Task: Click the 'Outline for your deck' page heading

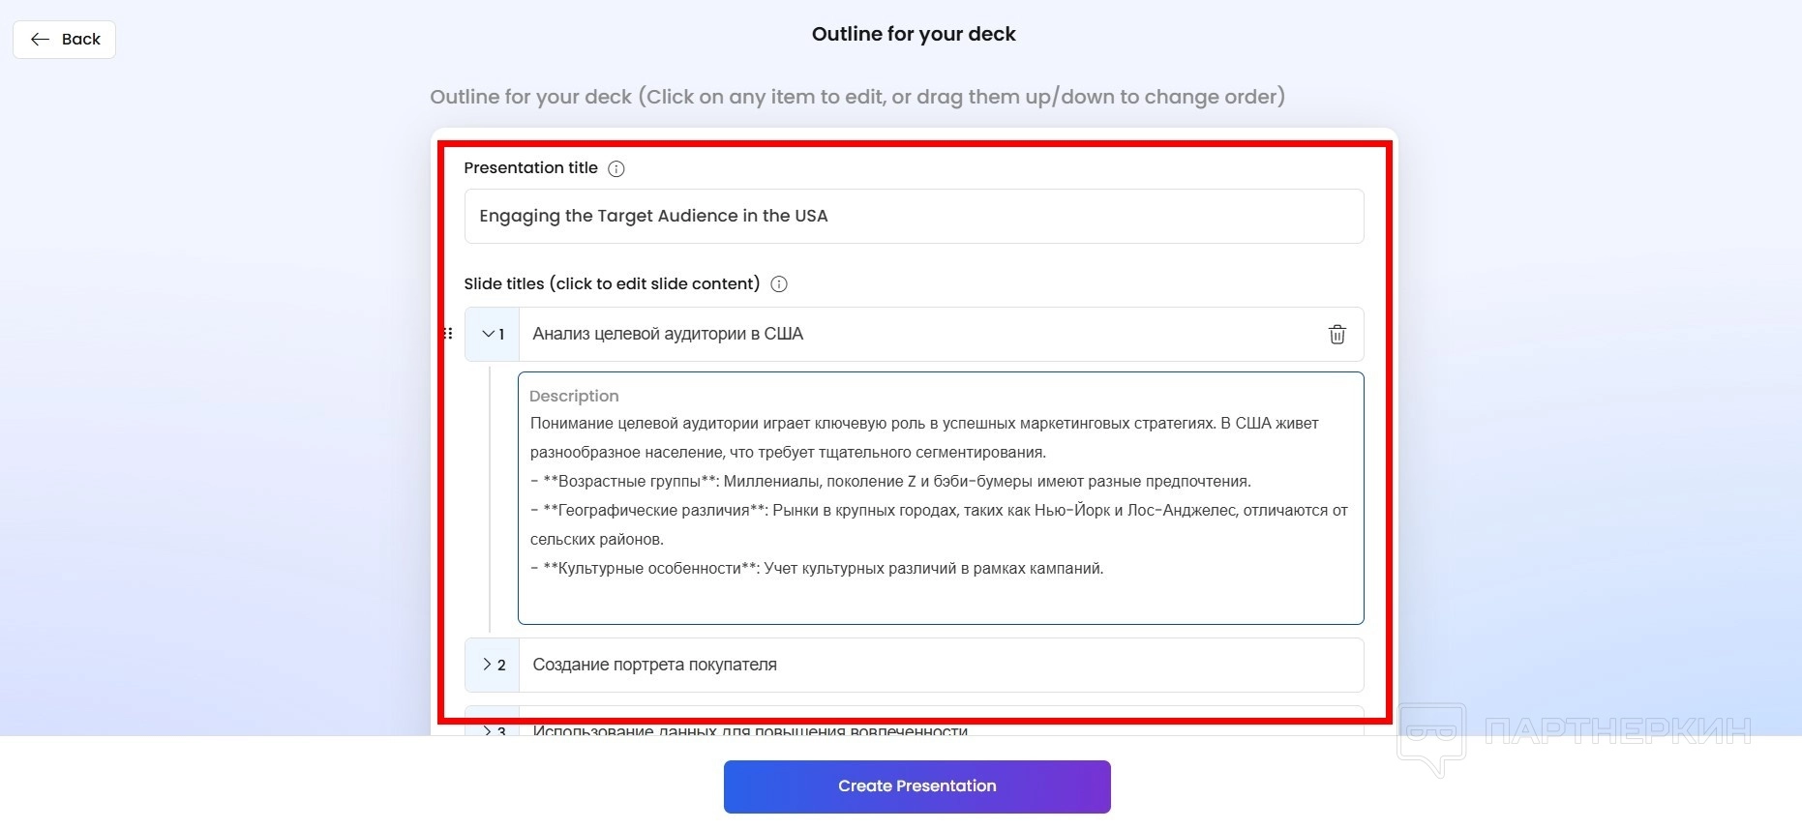Action: (x=914, y=34)
